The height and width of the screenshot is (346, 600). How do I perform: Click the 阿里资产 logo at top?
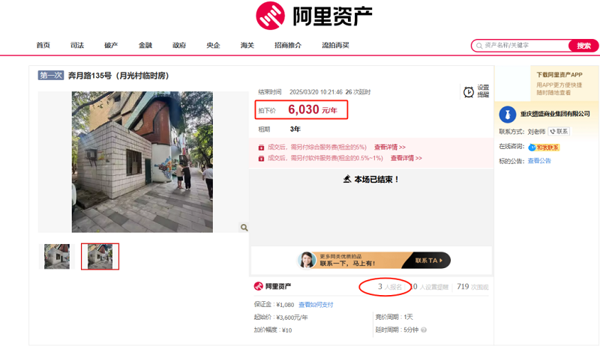point(313,16)
